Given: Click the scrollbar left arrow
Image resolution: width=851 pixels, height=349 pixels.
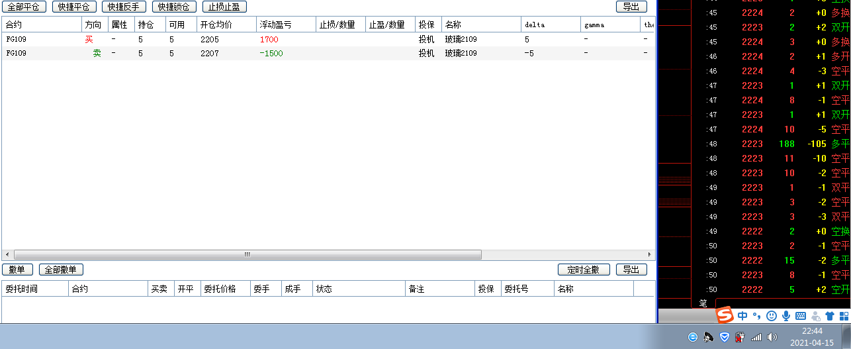Looking at the screenshot, I should coord(7,254).
